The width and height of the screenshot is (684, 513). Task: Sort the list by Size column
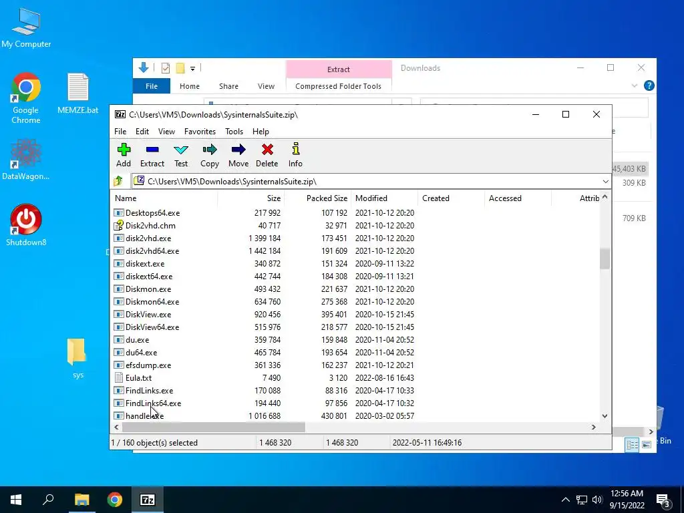(251, 198)
